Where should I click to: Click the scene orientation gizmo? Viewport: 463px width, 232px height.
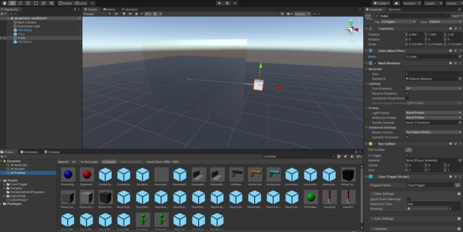tap(351, 29)
